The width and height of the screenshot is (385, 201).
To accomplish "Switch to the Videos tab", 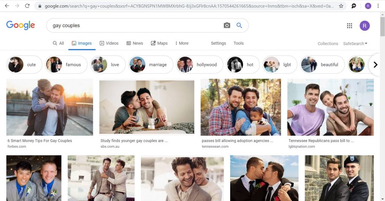I will 109,43.
